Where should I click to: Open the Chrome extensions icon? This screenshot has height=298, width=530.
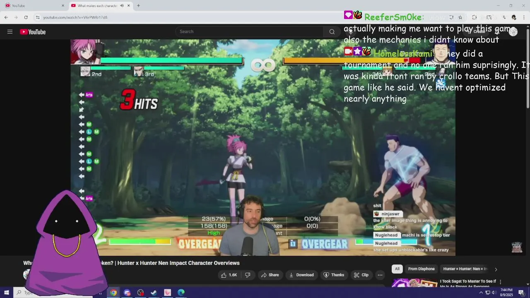tap(474, 17)
